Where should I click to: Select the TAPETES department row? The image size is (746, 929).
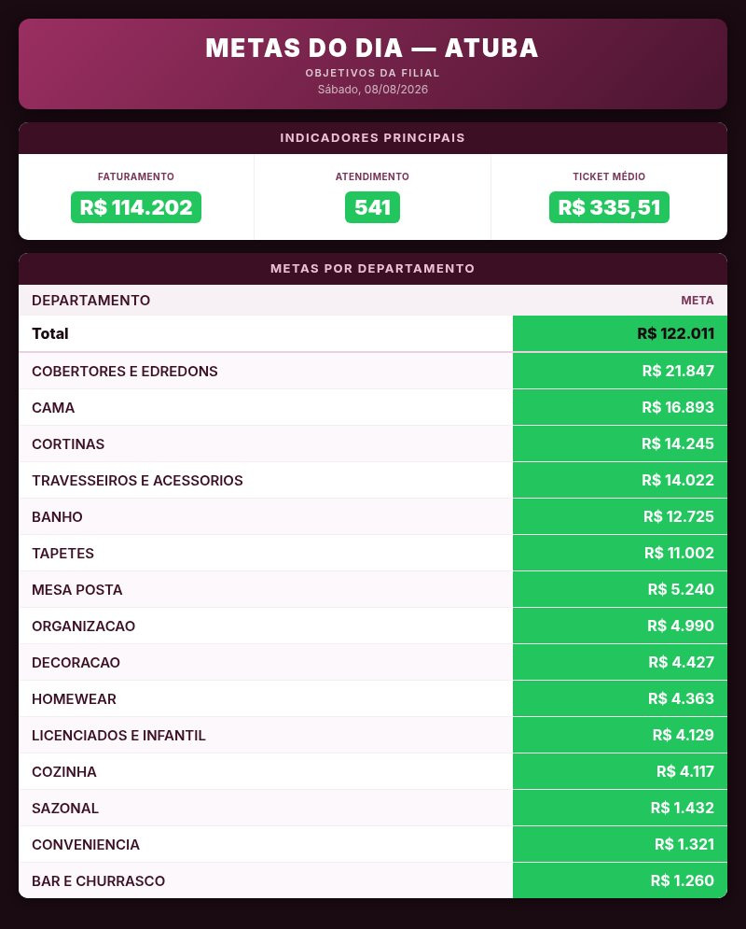(x=373, y=554)
